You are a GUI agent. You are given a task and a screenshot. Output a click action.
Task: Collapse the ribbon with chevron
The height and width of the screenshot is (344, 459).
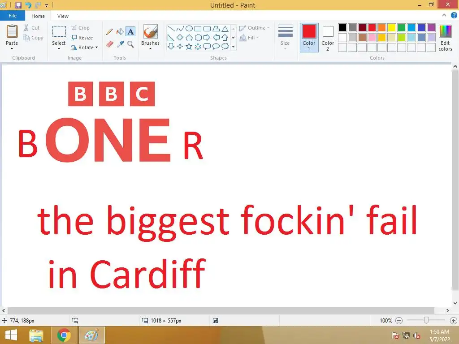point(444,15)
